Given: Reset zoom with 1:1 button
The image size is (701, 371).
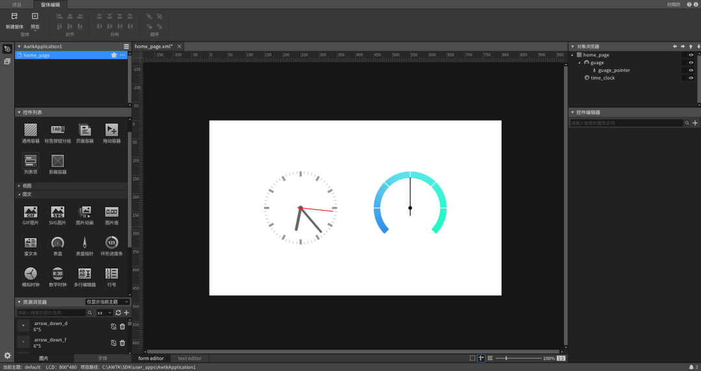Looking at the screenshot, I should (561, 358).
